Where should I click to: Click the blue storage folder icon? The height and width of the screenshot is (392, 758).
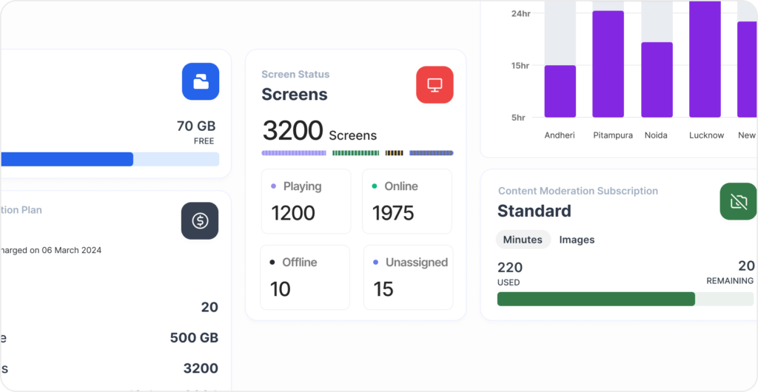201,81
